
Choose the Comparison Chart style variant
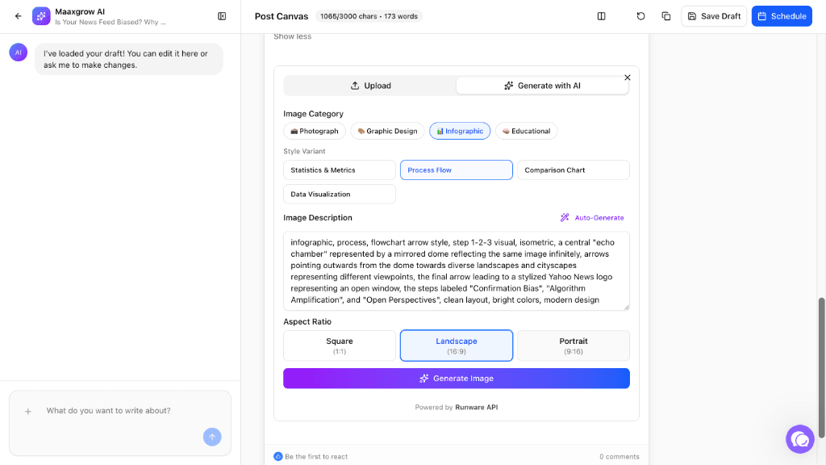coord(573,170)
